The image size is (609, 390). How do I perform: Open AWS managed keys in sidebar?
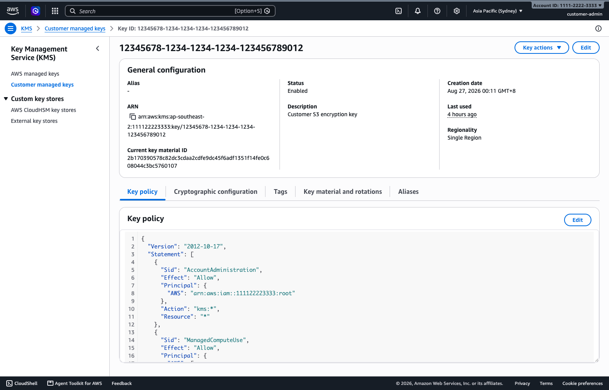[x=35, y=74]
